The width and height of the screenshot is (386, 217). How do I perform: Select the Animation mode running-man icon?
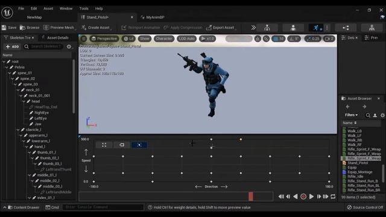point(316,28)
